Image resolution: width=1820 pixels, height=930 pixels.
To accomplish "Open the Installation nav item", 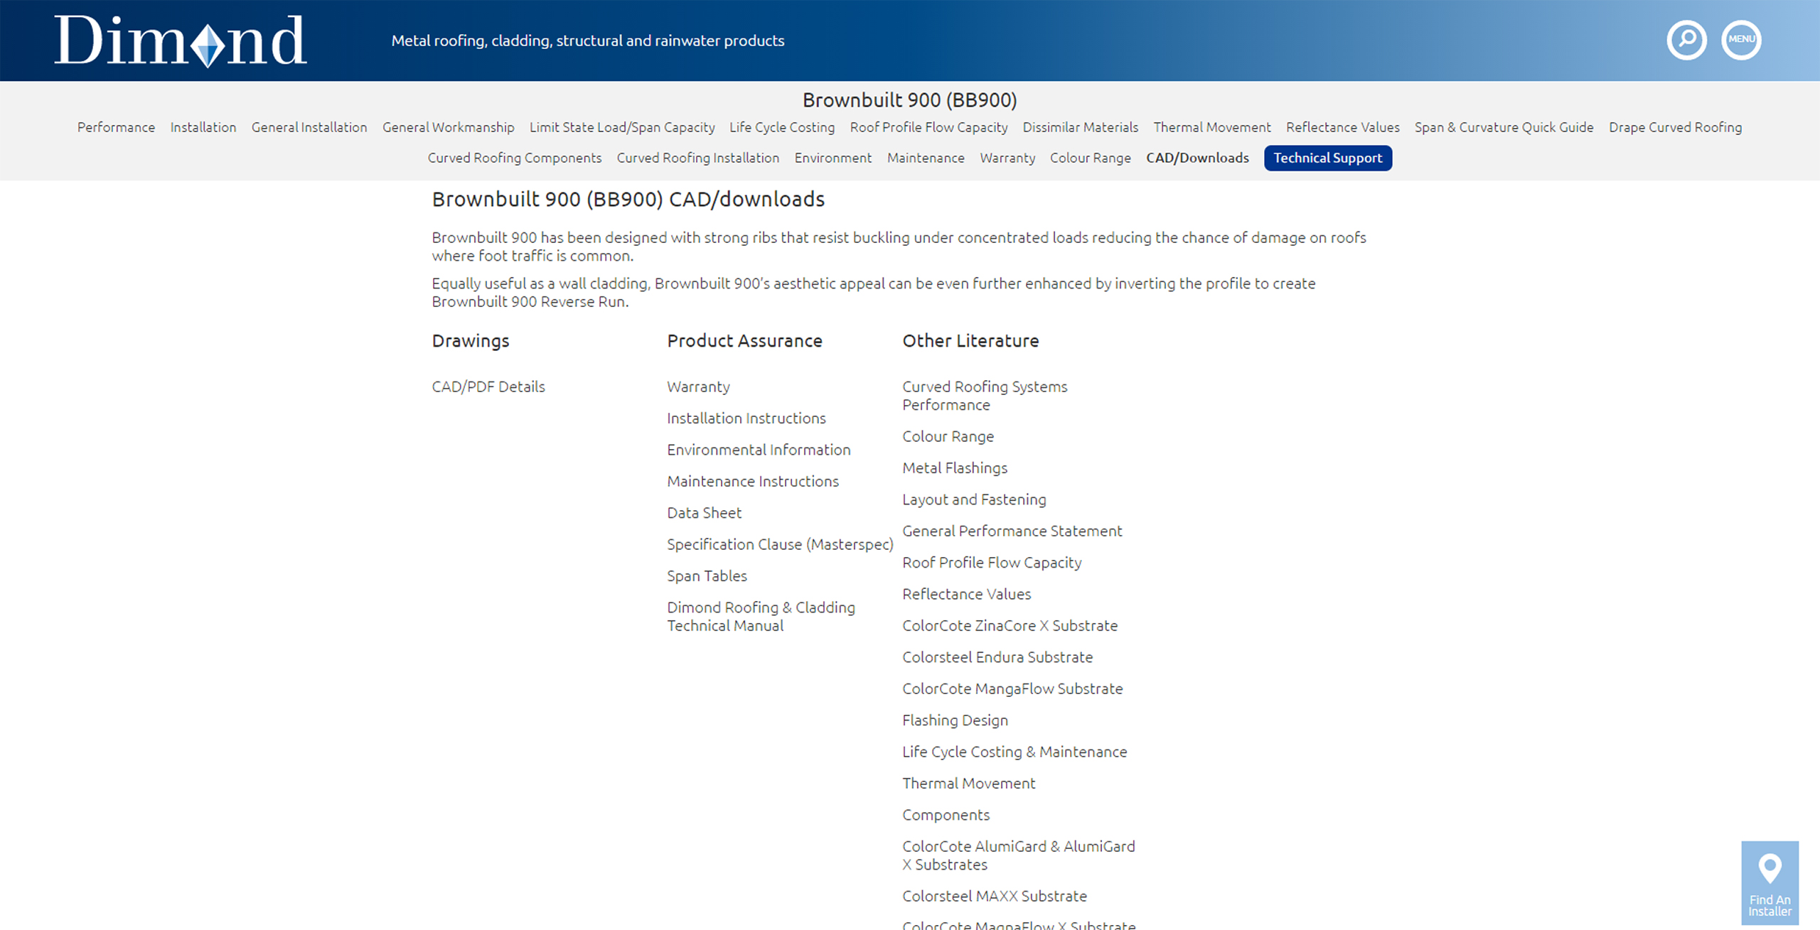I will pos(203,127).
